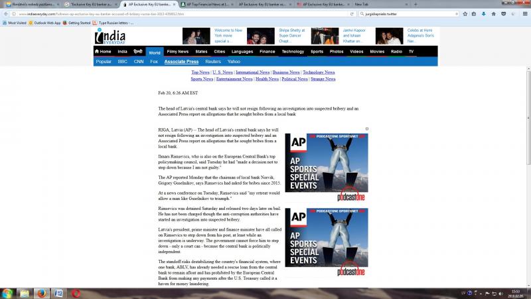Launch Opera from the taskbar
Image resolution: width=531 pixels, height=299 pixels.
tap(76, 292)
